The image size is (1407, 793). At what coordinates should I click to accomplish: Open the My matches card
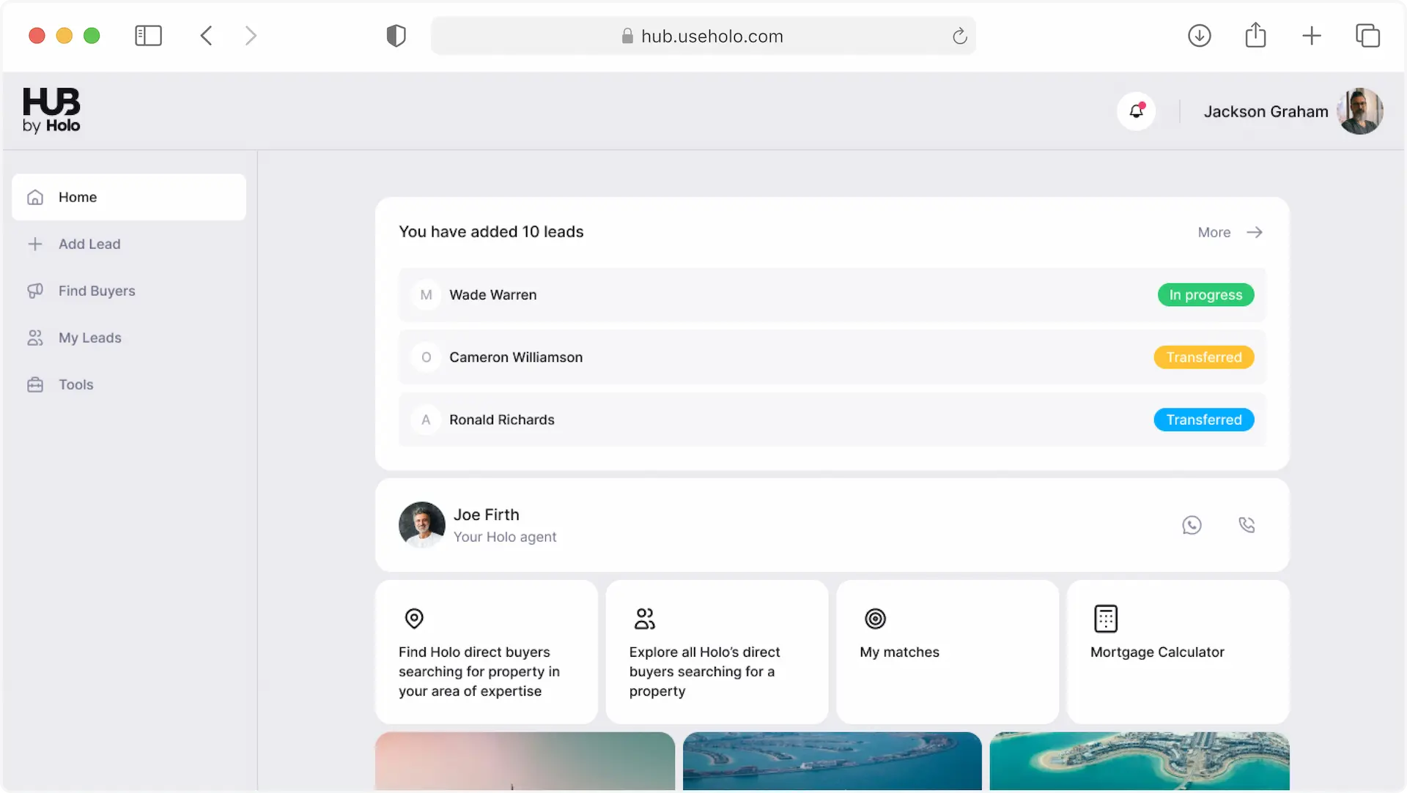point(948,652)
